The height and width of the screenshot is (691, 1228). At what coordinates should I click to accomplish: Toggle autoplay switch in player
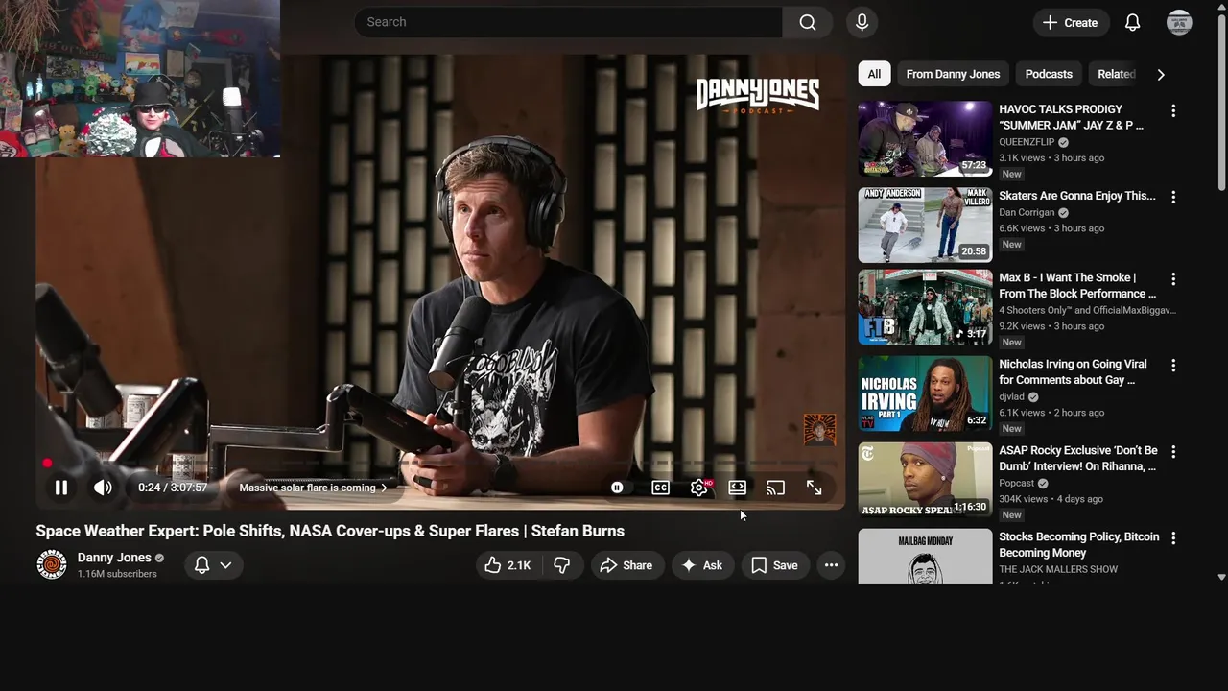617,488
